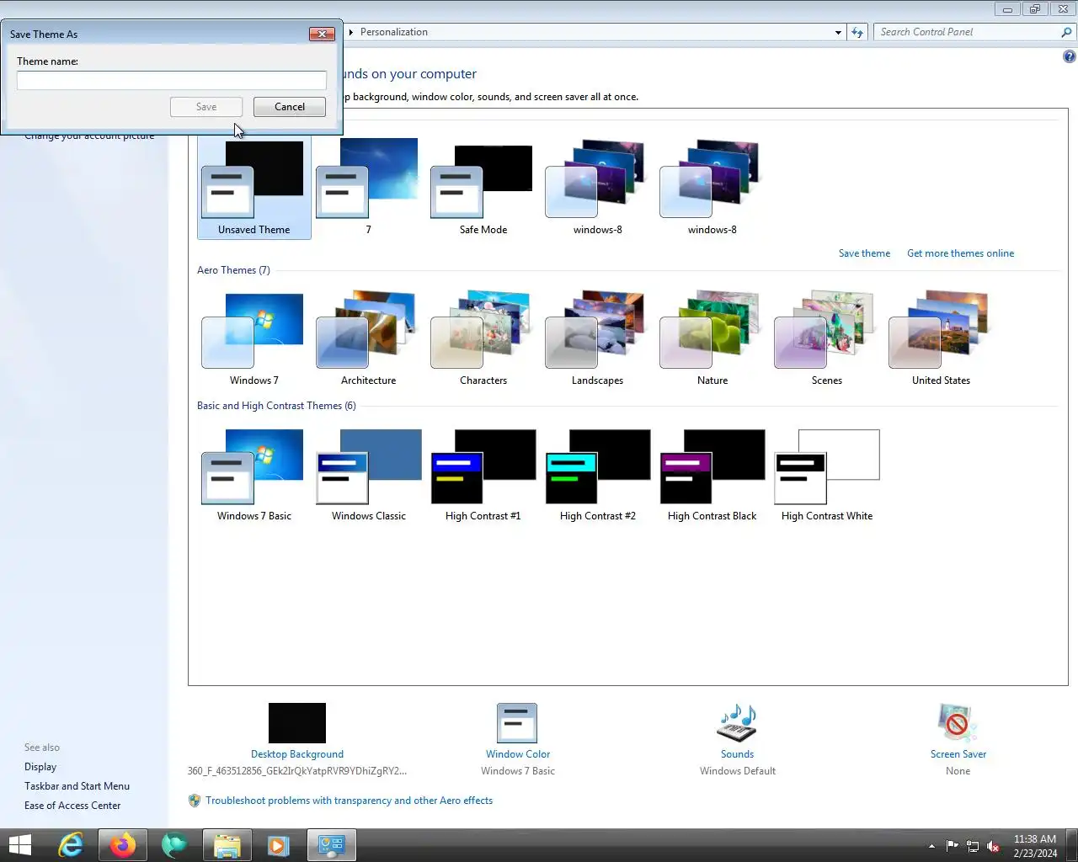Click the Theme name input field
Image resolution: width=1078 pixels, height=862 pixels.
(x=172, y=80)
